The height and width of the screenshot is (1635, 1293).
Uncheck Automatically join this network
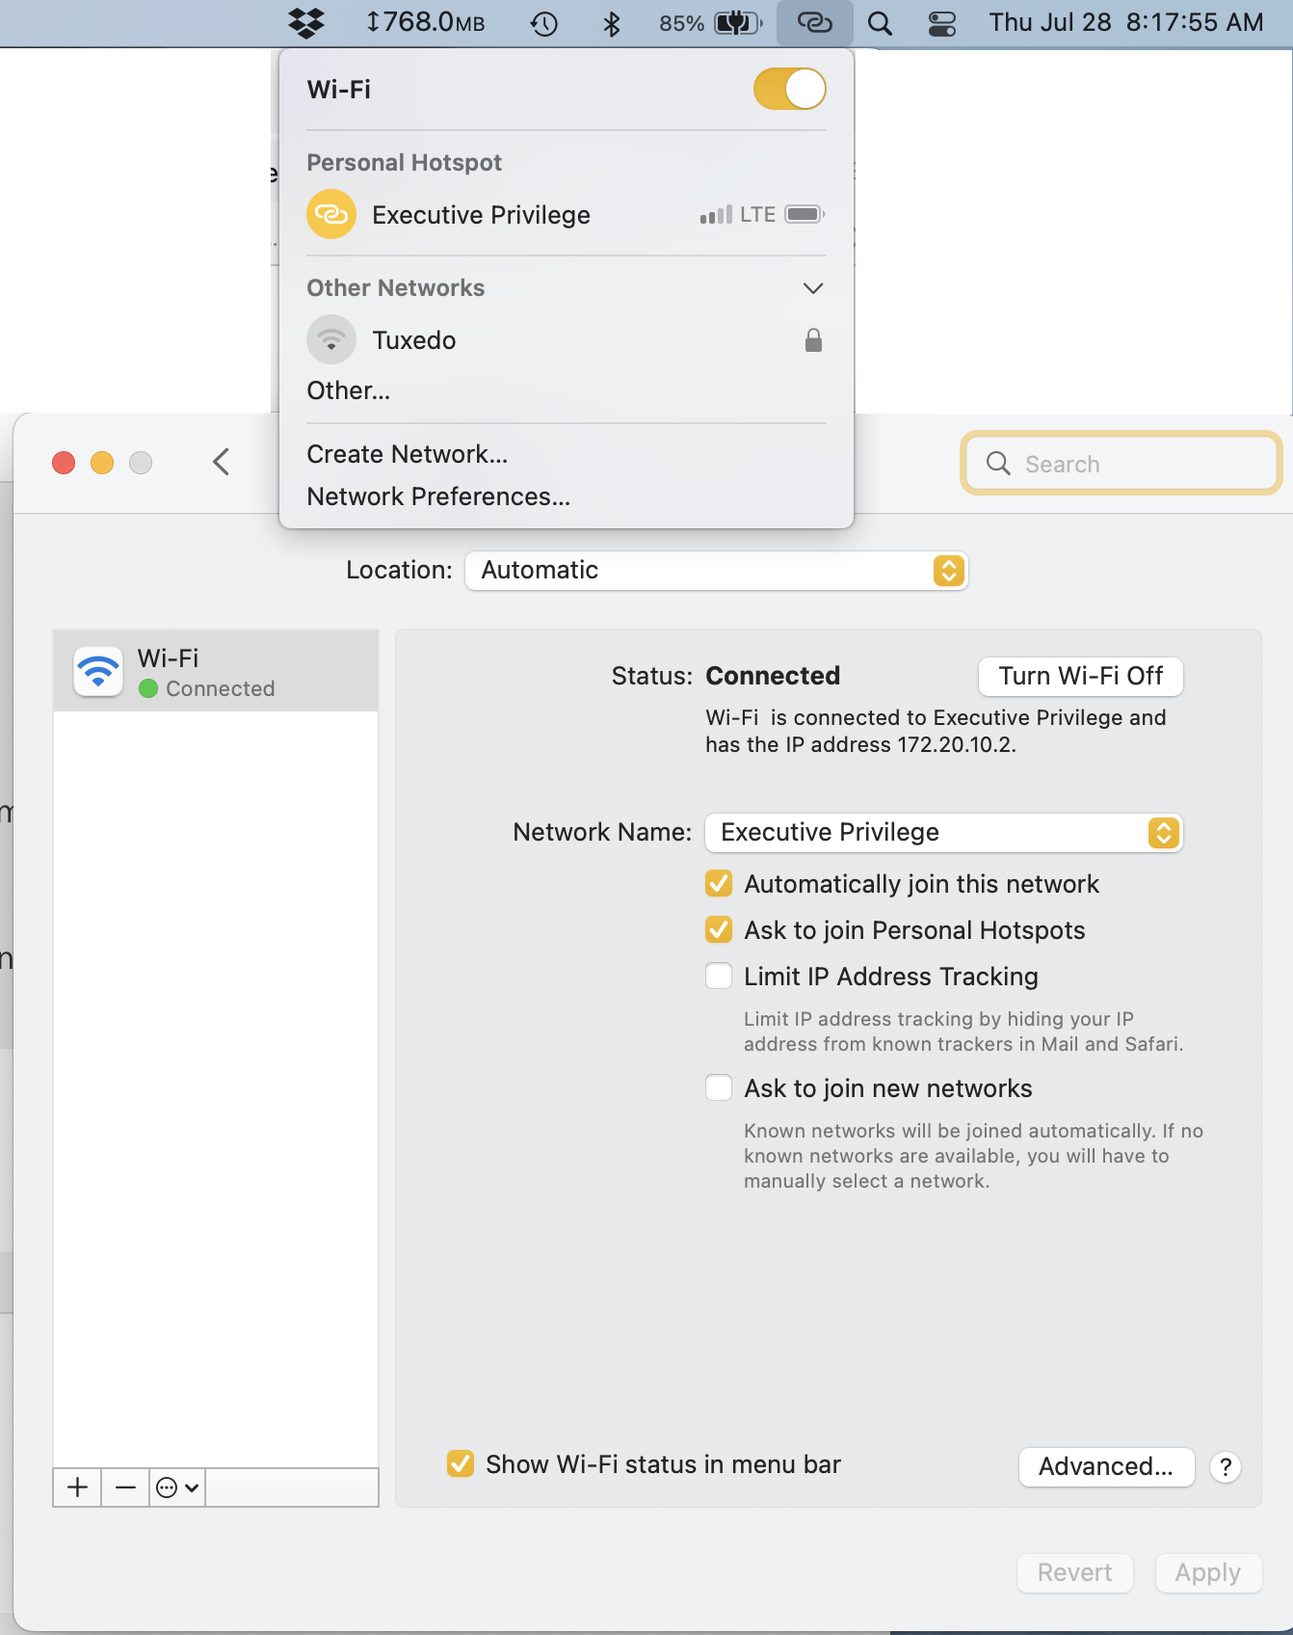[x=719, y=883]
